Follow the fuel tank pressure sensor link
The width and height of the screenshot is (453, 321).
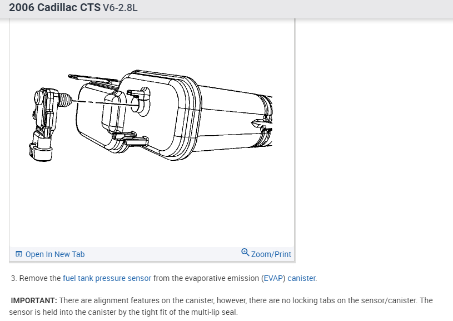pos(107,278)
